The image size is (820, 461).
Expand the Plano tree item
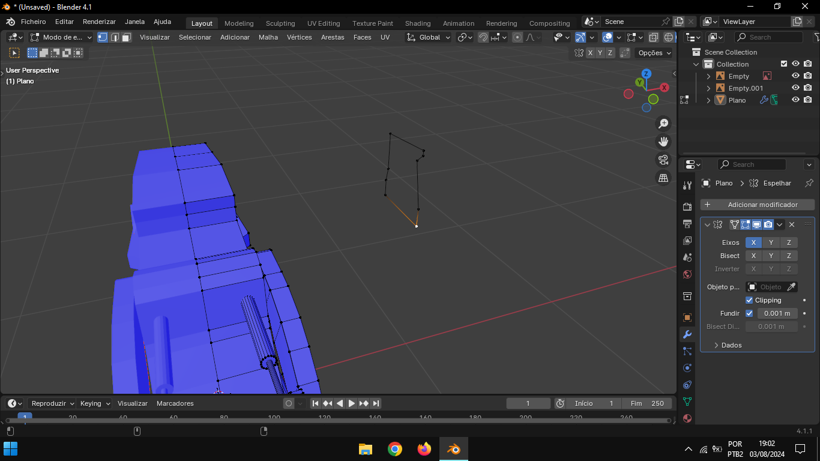pos(708,100)
